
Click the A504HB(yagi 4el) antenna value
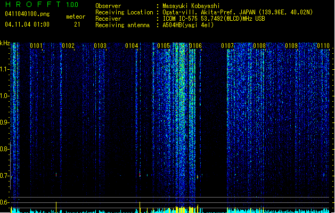pyautogui.click(x=188, y=25)
